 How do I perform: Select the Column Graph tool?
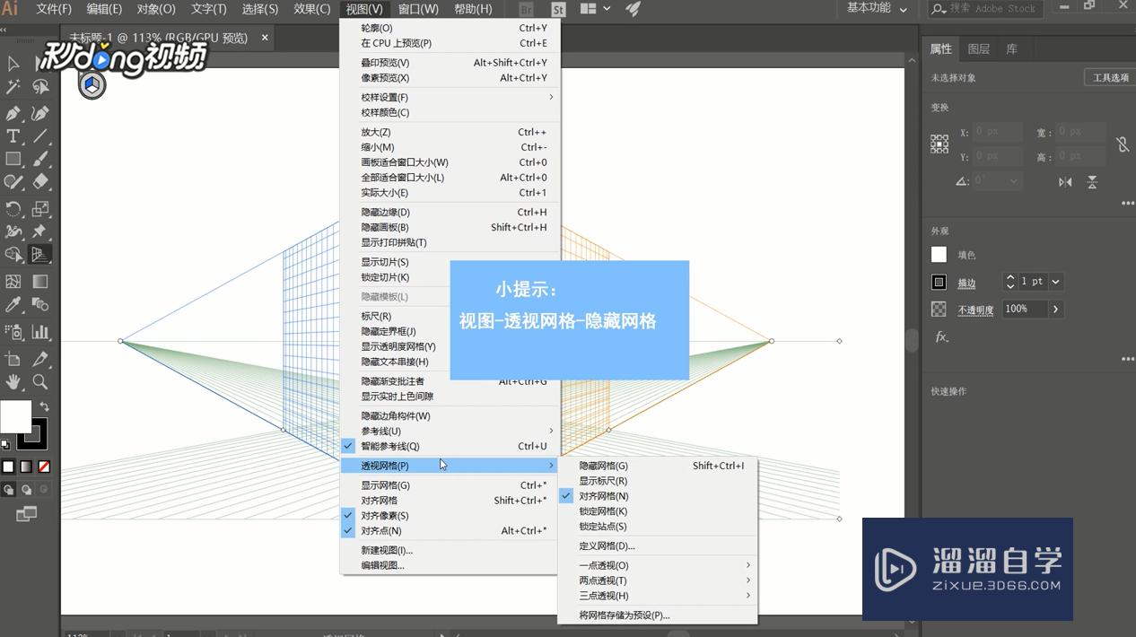click(x=40, y=332)
